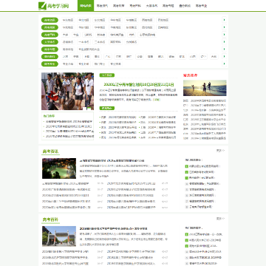Click rank 1 green badge in 高考资讯 sidebar
Image resolution: width=266 pixels, height=266 pixels.
click(x=187, y=166)
